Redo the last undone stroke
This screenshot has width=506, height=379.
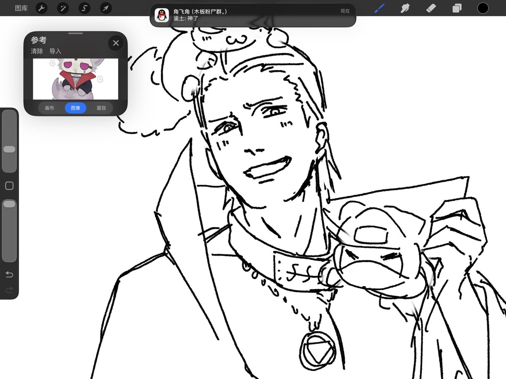point(9,290)
